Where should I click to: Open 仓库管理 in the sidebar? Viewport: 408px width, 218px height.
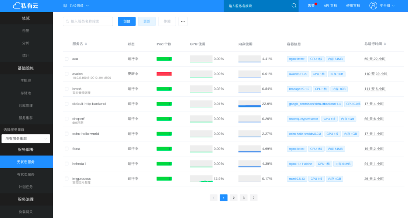(26, 105)
